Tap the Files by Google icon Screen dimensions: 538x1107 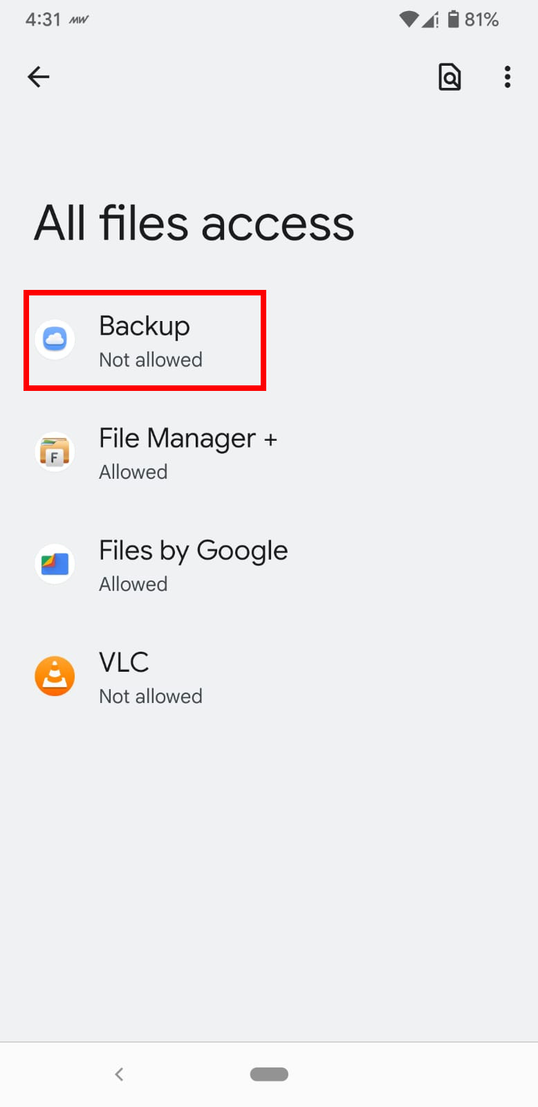point(55,564)
